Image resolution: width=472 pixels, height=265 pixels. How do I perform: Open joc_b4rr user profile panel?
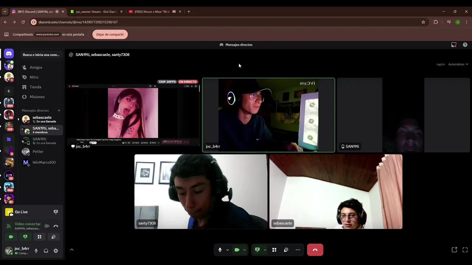17,251
